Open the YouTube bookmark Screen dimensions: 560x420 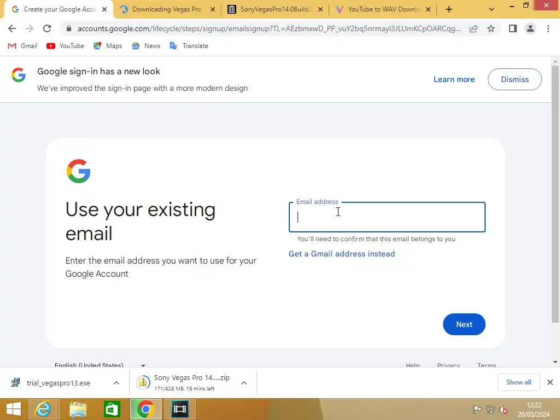click(66, 46)
